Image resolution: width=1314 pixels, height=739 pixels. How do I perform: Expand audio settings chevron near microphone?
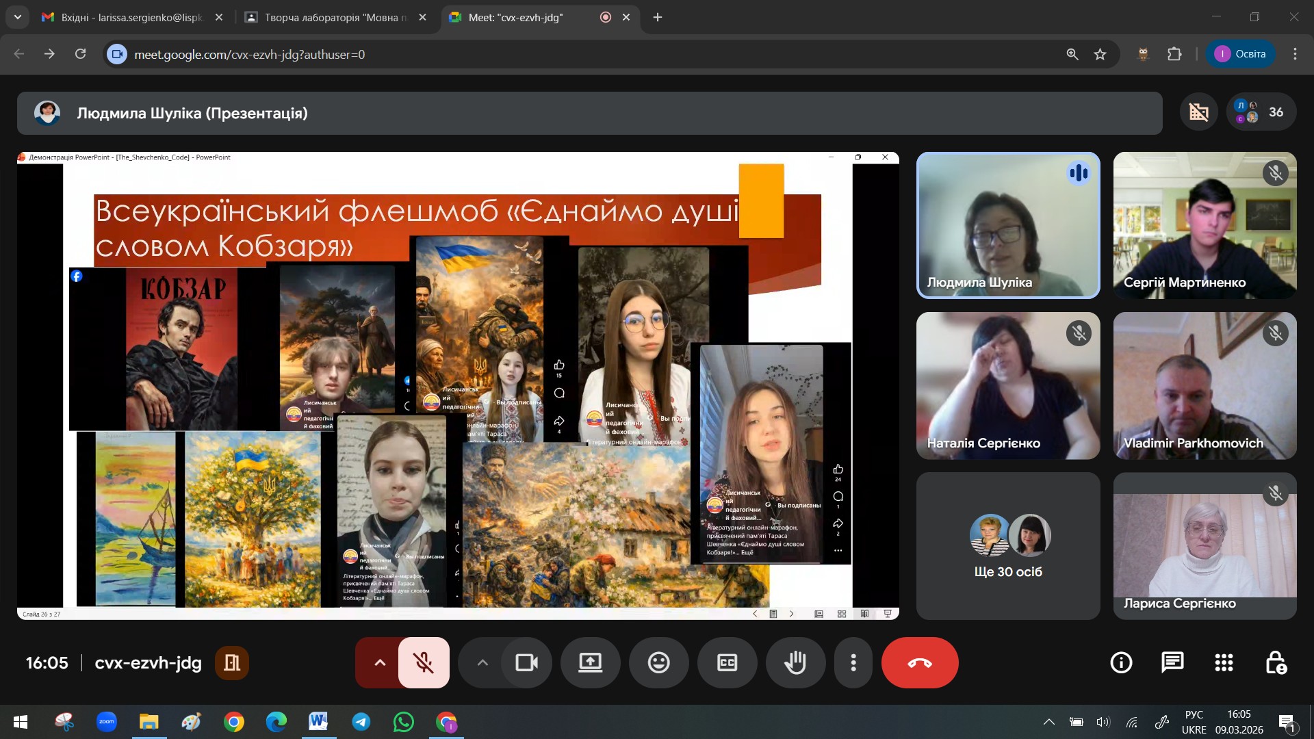(x=380, y=662)
